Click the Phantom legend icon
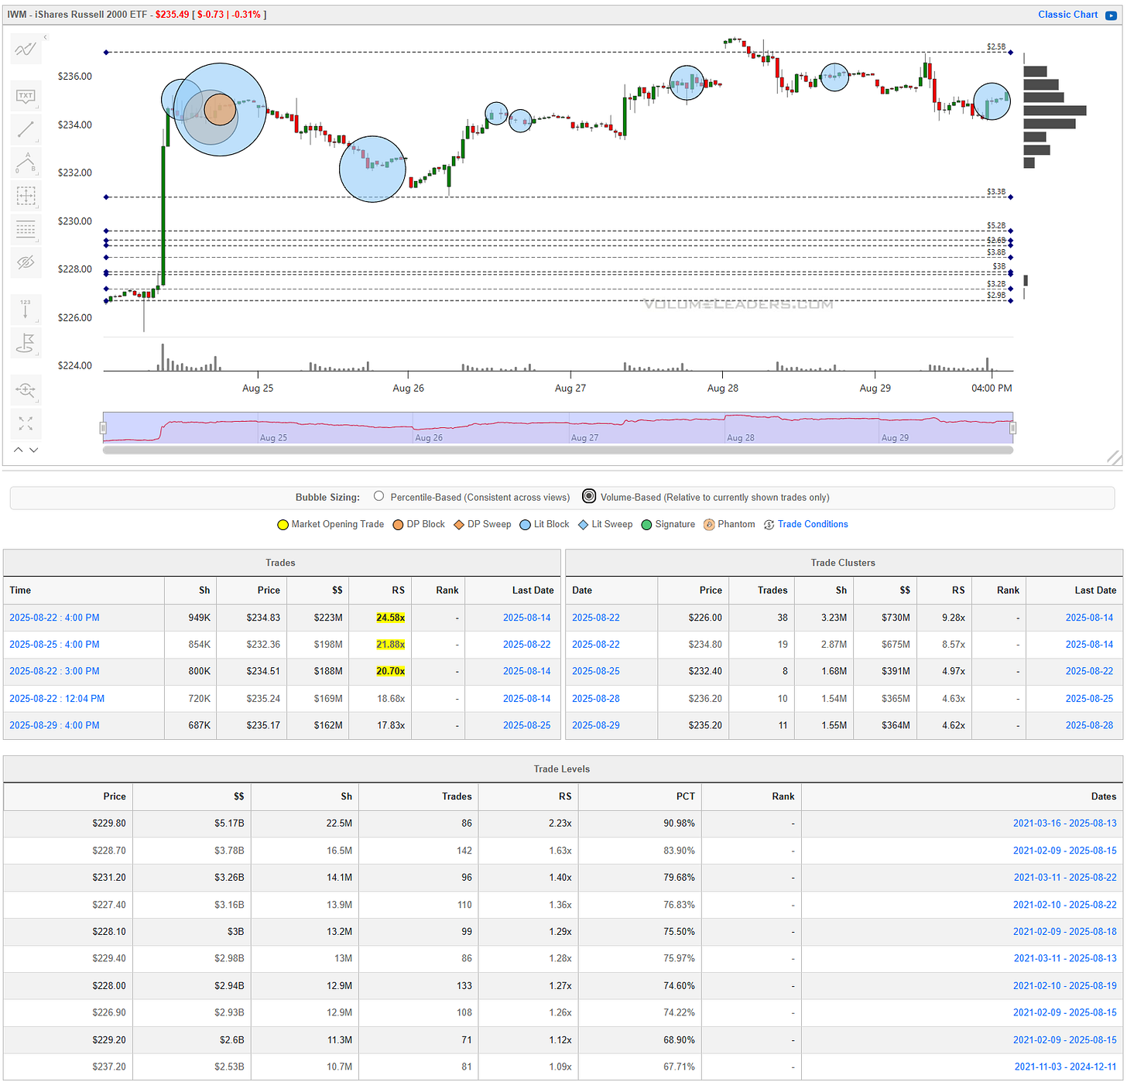1127x1082 pixels. [709, 525]
